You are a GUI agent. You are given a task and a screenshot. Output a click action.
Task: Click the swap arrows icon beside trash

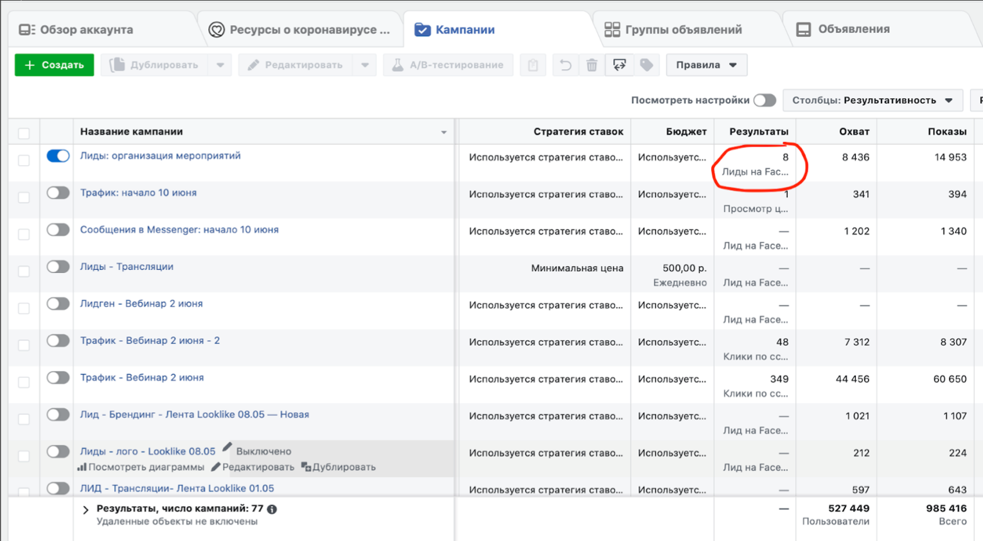[619, 65]
